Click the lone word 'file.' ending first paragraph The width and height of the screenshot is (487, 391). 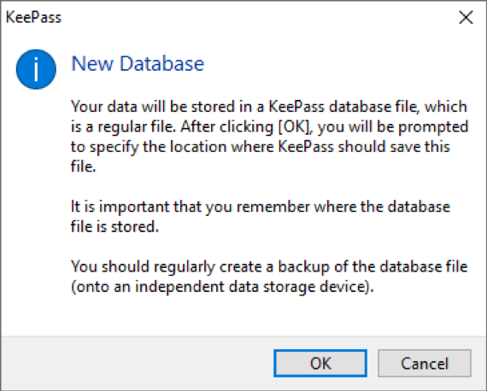(x=83, y=166)
